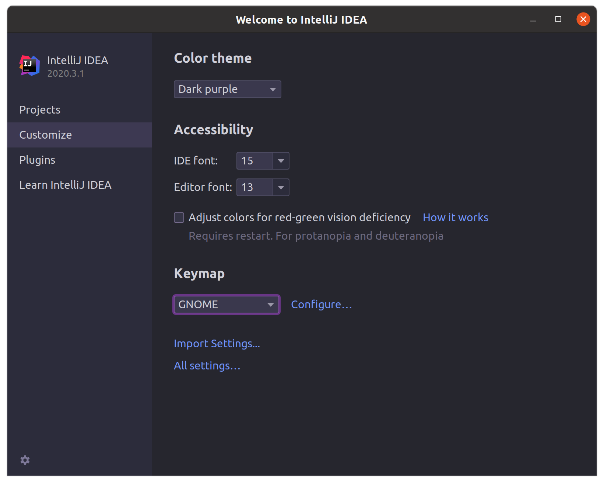Enable red-green vision deficiency color adjustment
The height and width of the screenshot is (483, 604).
(x=179, y=218)
